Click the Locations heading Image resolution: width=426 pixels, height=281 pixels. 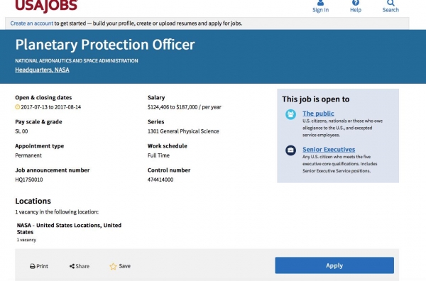(x=33, y=201)
